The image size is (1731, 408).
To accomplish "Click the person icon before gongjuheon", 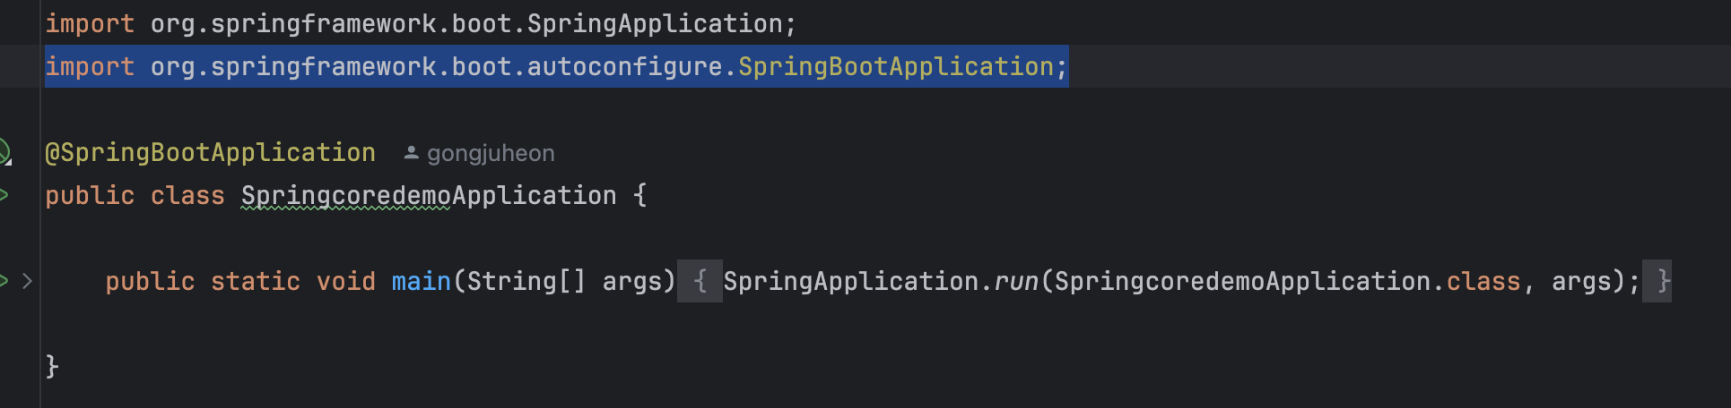I will pos(411,153).
